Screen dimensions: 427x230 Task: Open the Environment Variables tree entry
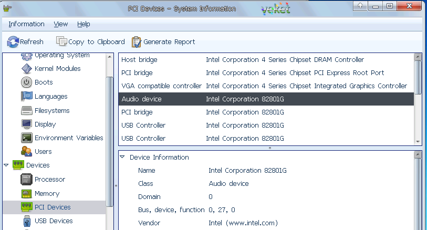pyautogui.click(x=69, y=138)
